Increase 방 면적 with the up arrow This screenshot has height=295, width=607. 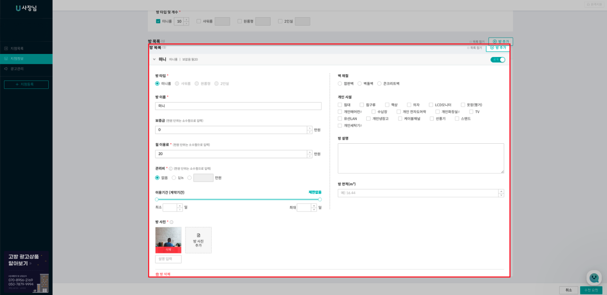click(501, 192)
